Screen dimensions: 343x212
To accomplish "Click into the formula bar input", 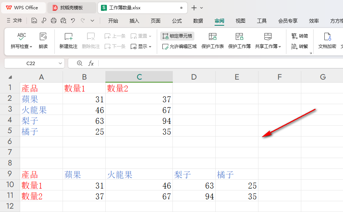I will (x=221, y=63).
